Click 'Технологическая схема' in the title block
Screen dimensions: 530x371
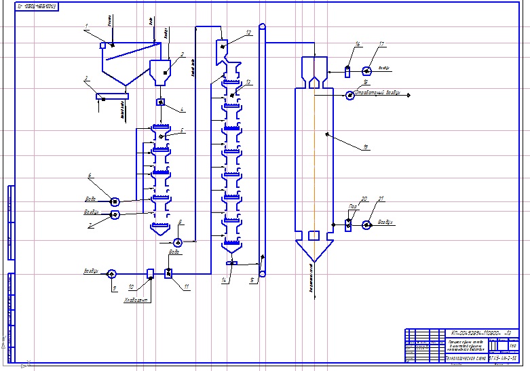click(466, 358)
